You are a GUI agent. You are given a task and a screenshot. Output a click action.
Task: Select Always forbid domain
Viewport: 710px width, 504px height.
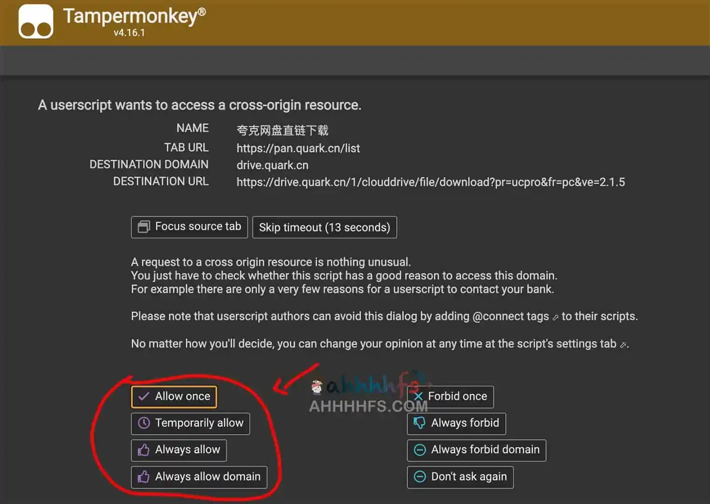476,450
